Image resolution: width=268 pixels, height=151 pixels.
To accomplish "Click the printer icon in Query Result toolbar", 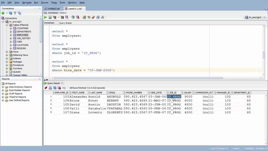I will point(50,88).
